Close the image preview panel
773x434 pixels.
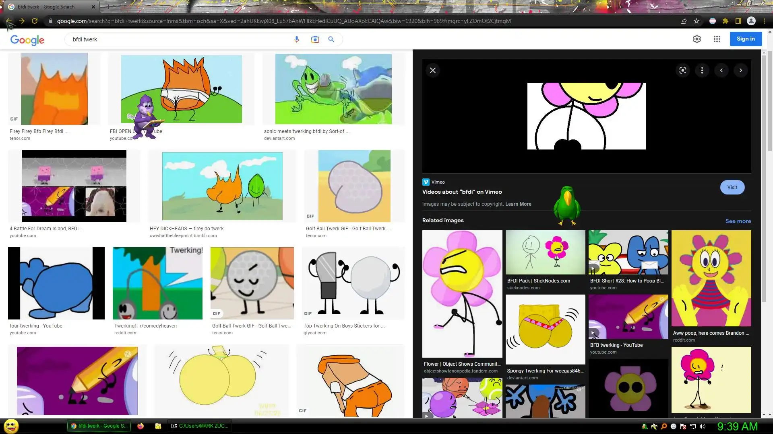[x=433, y=70]
